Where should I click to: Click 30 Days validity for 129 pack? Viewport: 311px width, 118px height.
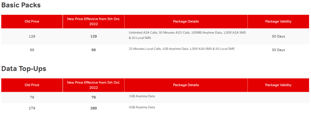click(x=278, y=36)
